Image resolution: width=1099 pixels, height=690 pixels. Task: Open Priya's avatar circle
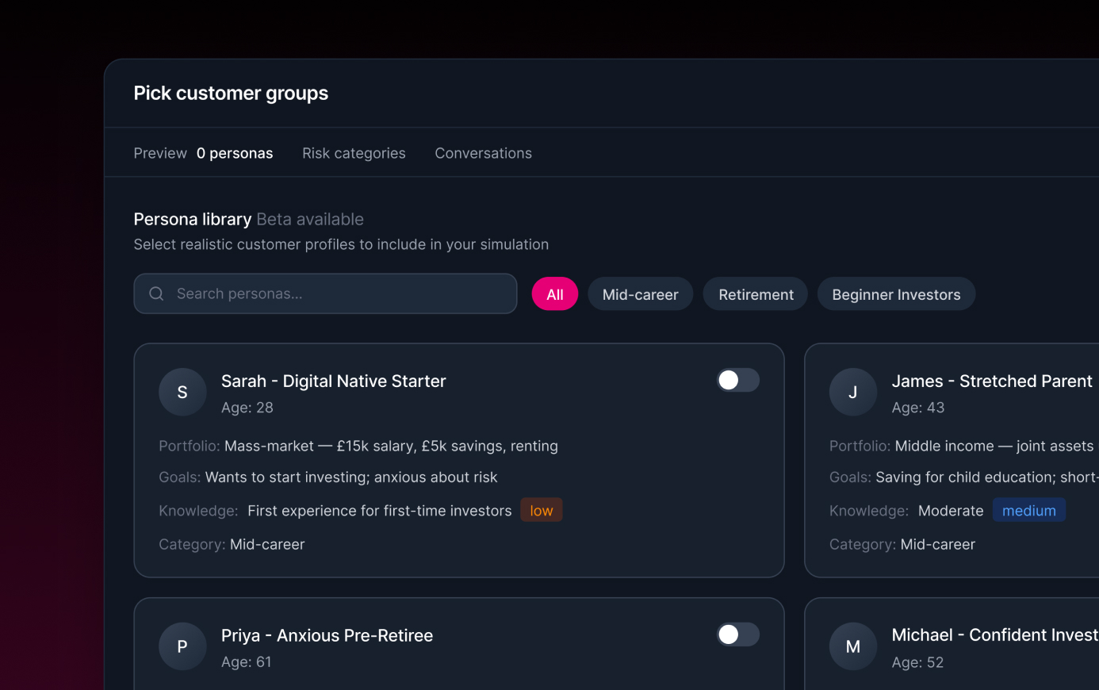182,646
